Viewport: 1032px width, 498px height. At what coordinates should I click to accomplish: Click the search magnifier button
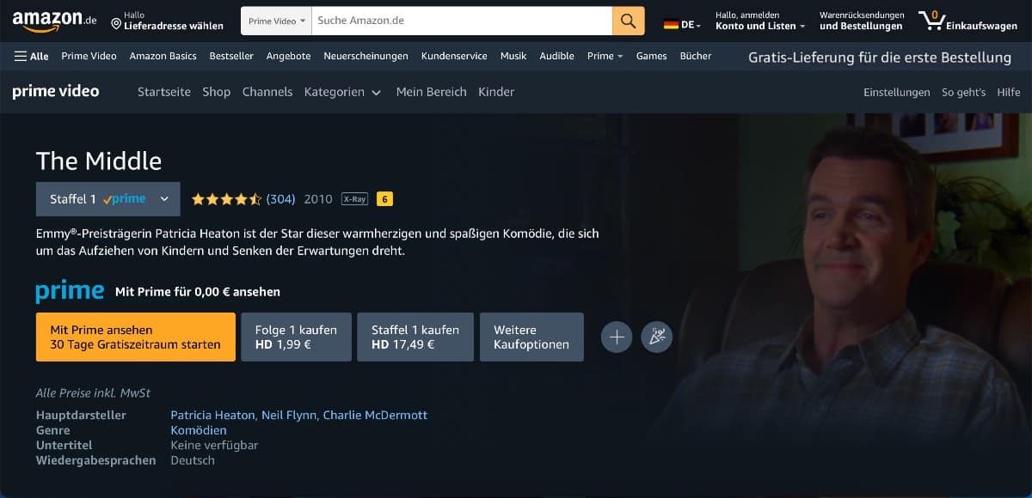629,21
